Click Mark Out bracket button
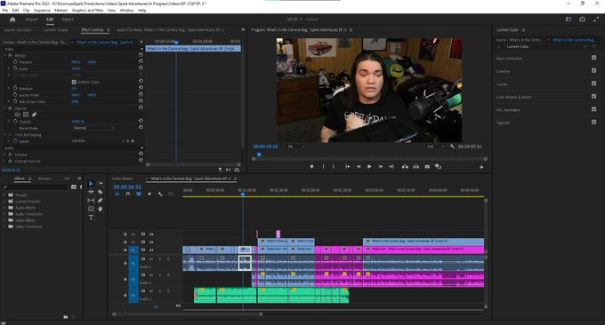 click(x=334, y=167)
